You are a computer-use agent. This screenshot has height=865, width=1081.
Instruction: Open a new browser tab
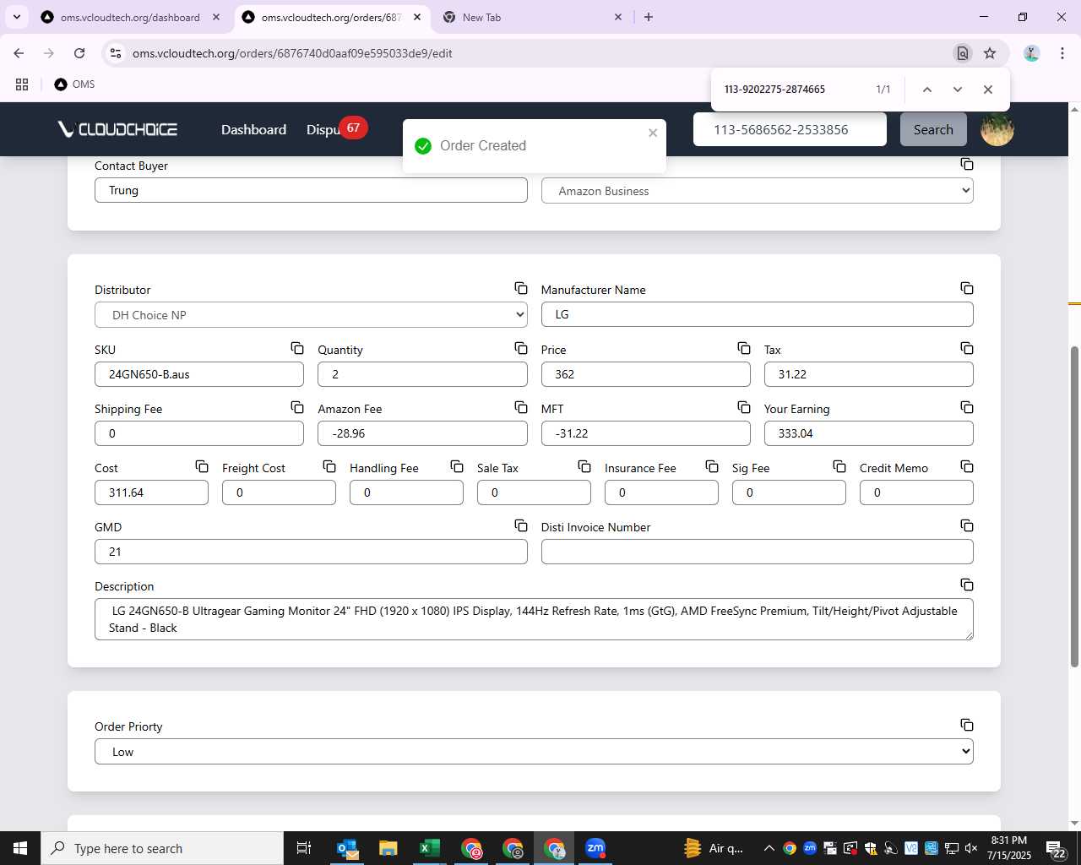[649, 17]
